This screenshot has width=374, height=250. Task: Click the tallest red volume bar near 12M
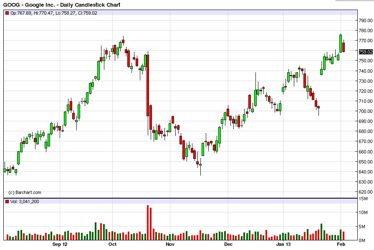(148, 222)
